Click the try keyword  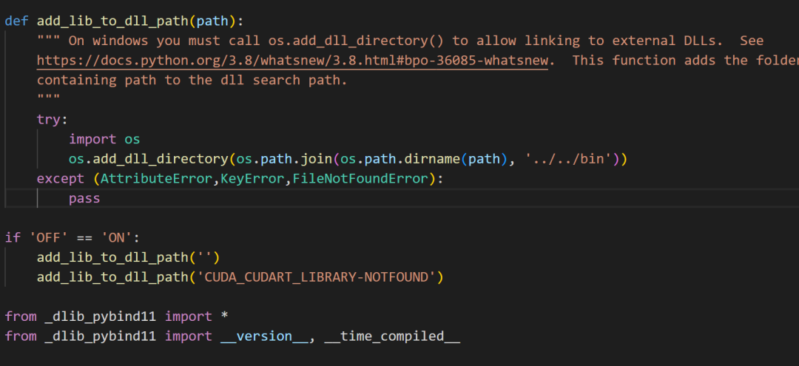coord(49,119)
